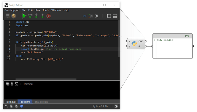Screen dimensions: 197x112
Task: Open the Window menu
Action: click(56, 10)
